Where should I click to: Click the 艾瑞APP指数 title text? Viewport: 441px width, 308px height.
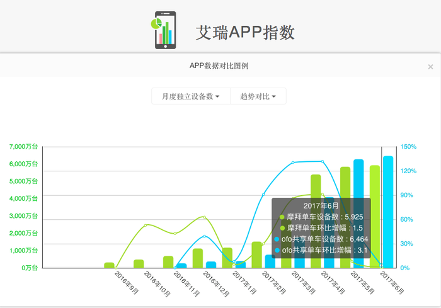point(245,32)
